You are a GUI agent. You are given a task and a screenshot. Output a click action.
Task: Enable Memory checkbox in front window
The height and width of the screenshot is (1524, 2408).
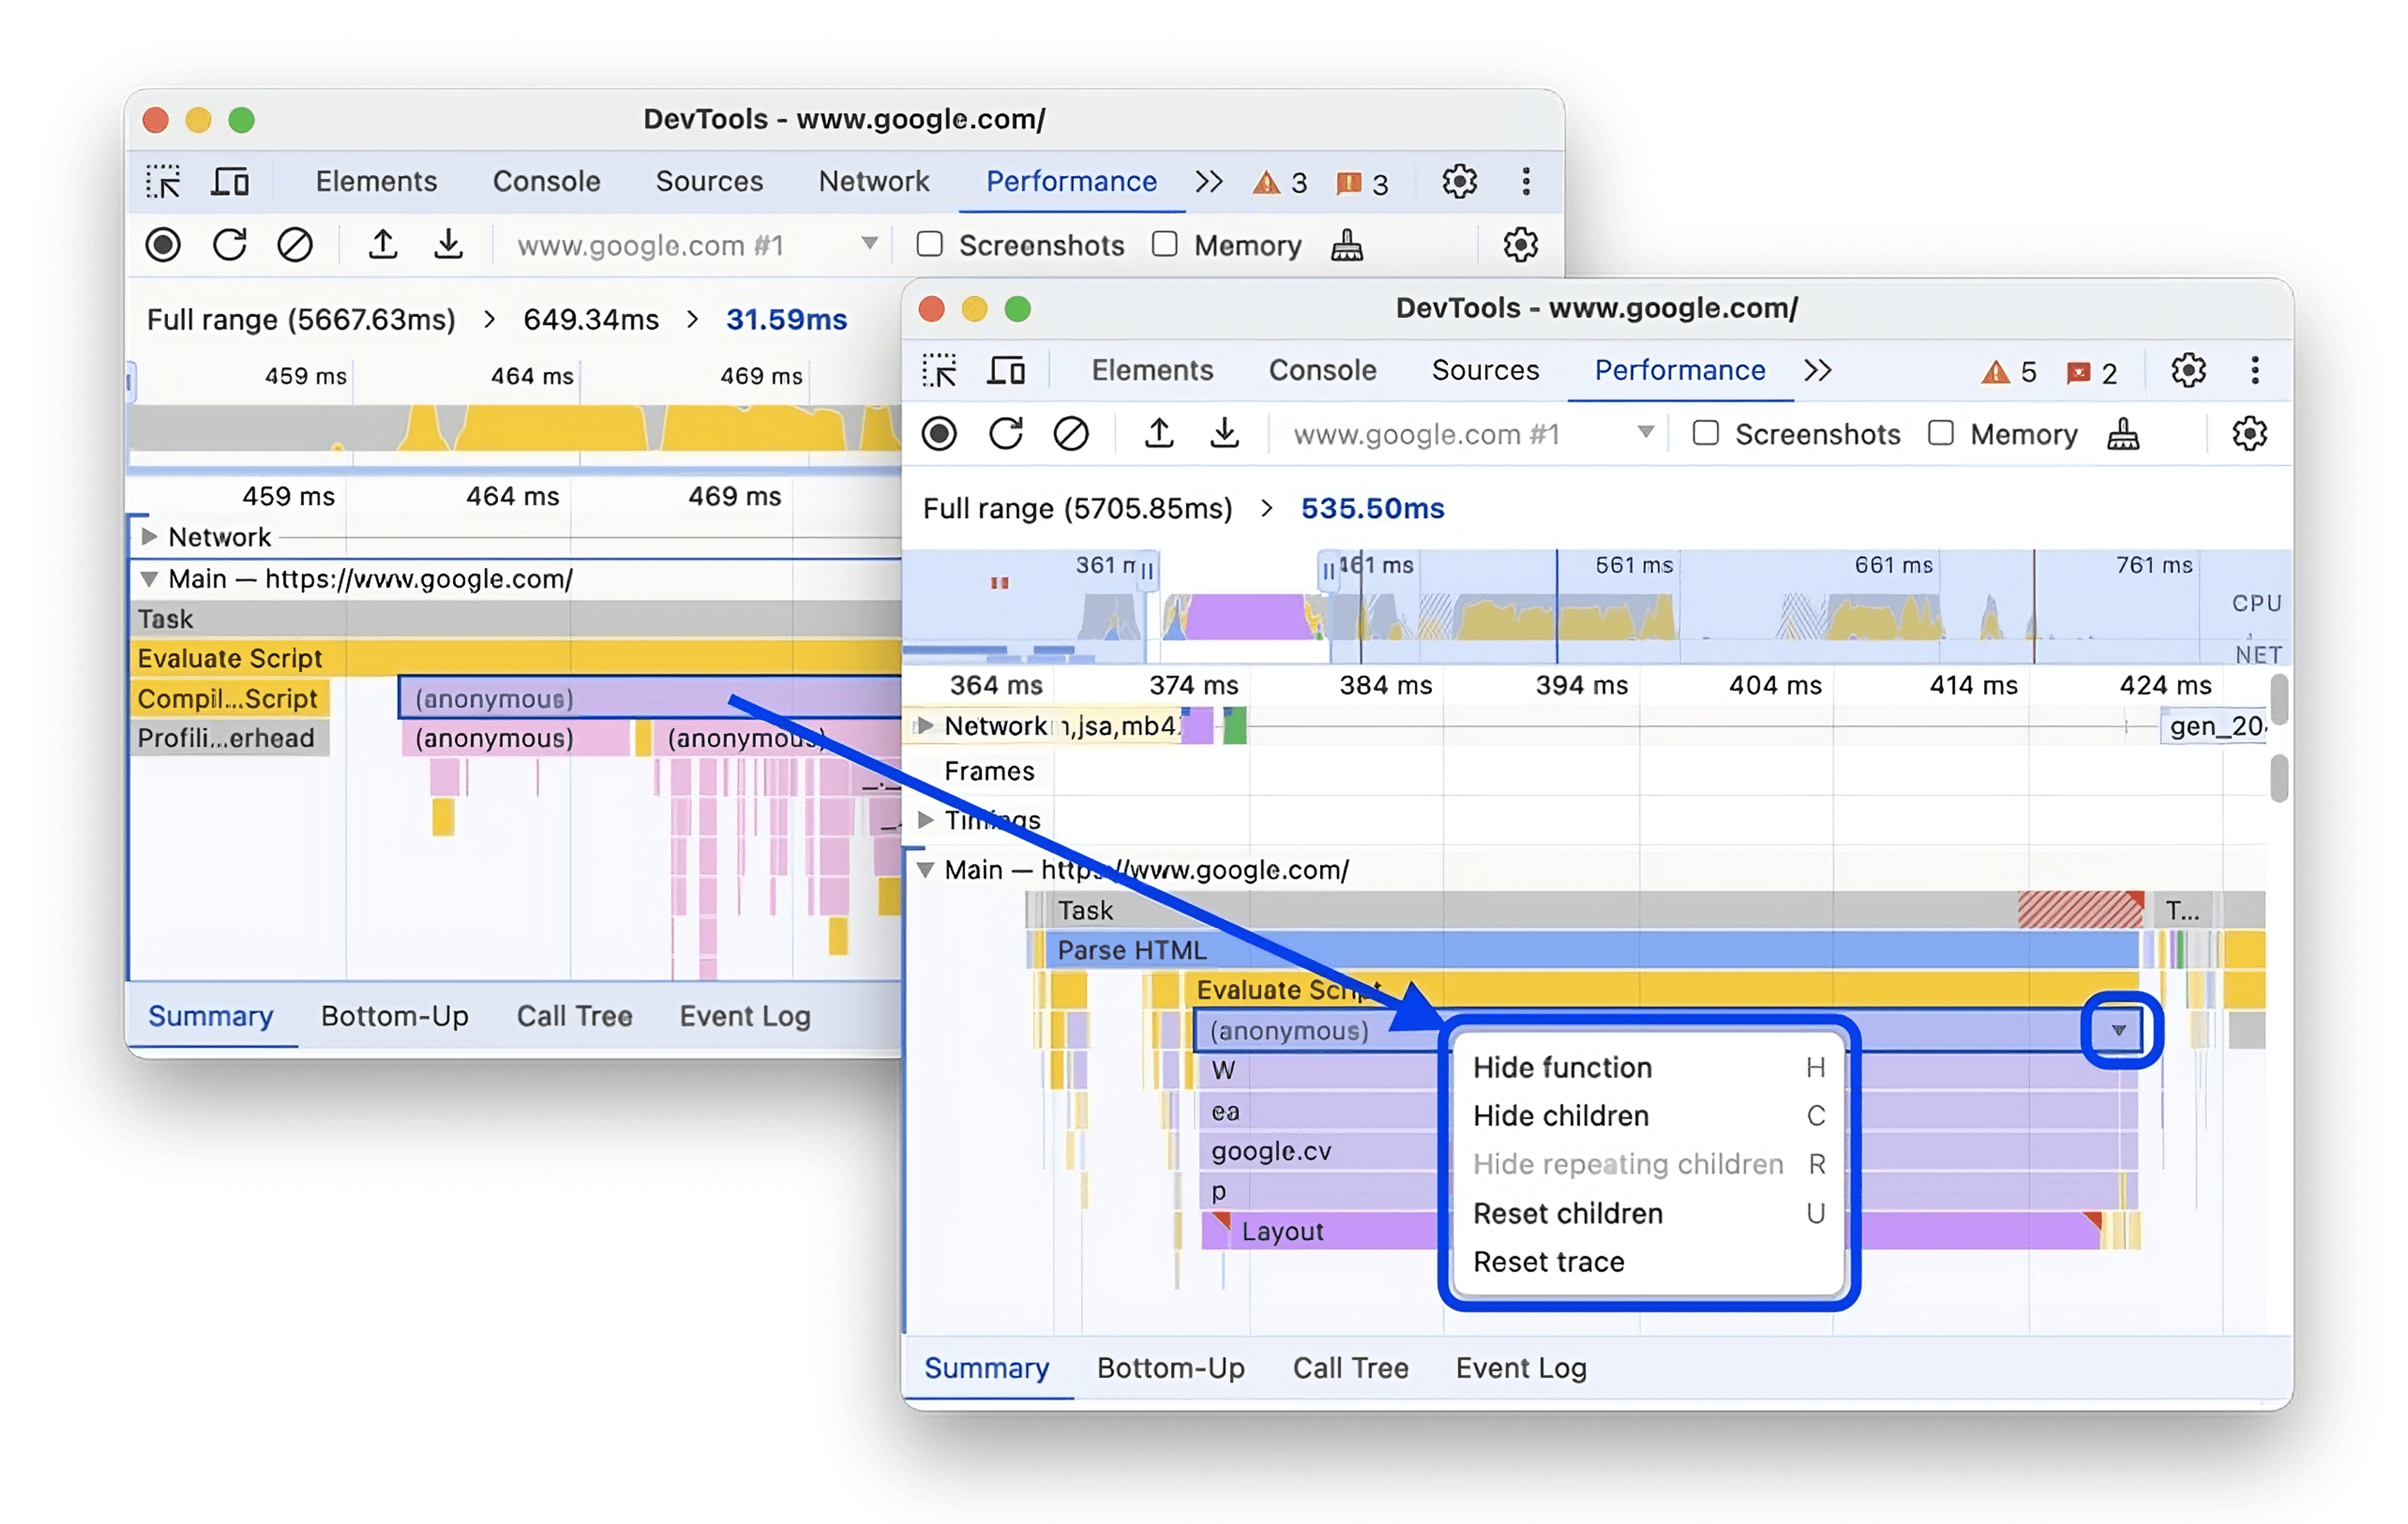click(x=1941, y=433)
